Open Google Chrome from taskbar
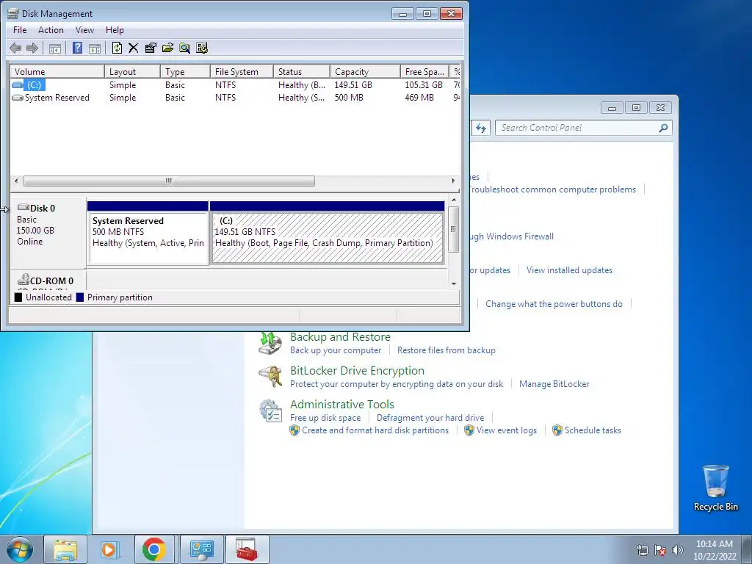752x564 pixels. pos(154,549)
